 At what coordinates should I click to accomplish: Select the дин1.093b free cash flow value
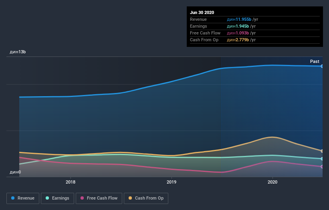(x=238, y=33)
